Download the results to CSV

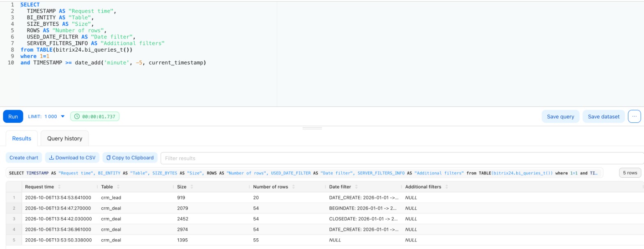pyautogui.click(x=72, y=158)
